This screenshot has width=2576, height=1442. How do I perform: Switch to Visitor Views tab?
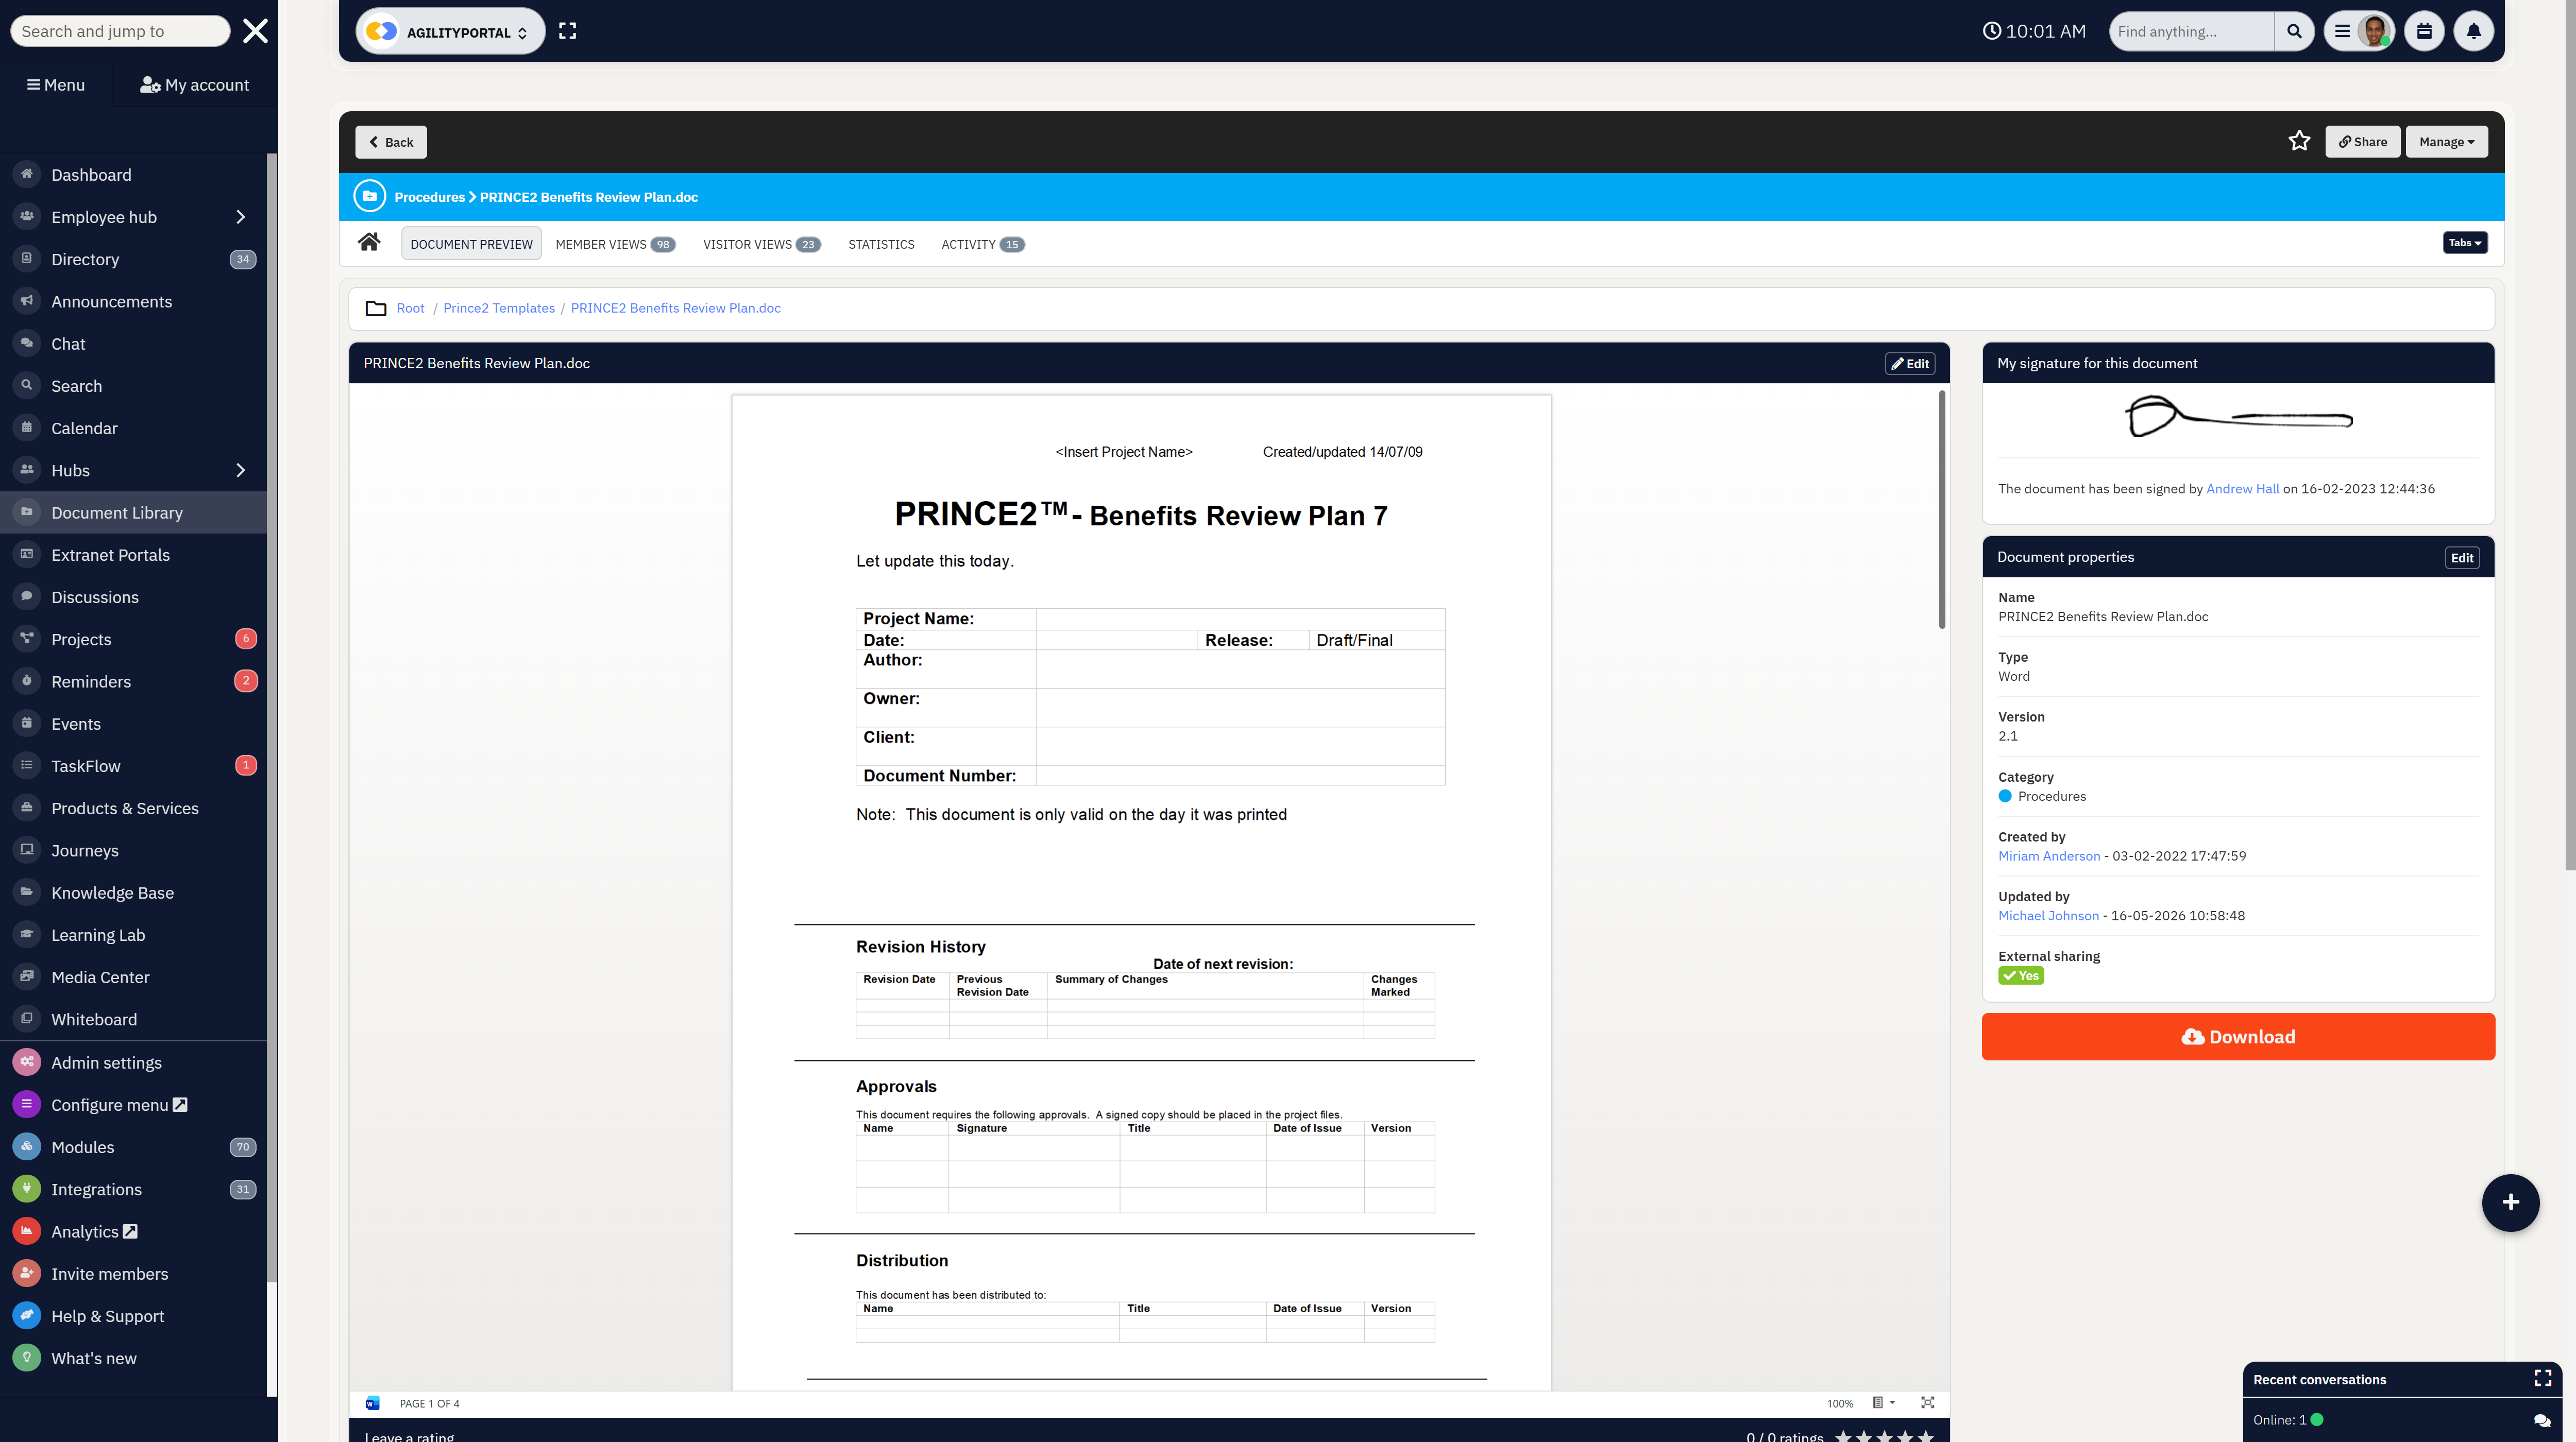[761, 244]
